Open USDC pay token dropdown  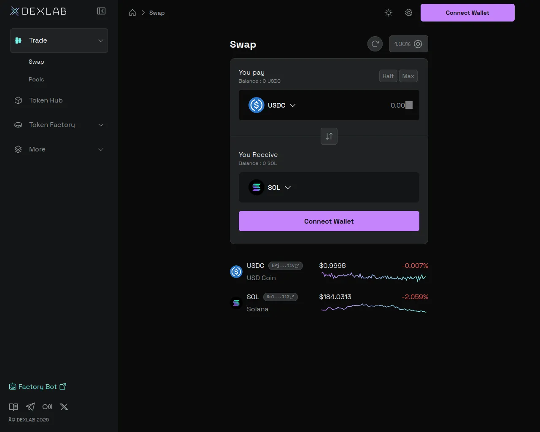(x=272, y=105)
